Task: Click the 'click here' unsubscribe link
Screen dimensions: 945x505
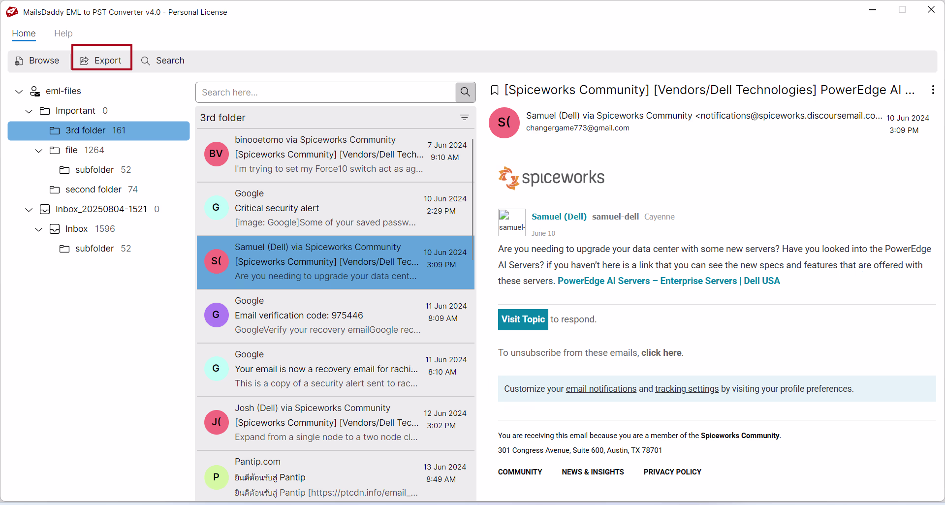Action: [x=661, y=353]
